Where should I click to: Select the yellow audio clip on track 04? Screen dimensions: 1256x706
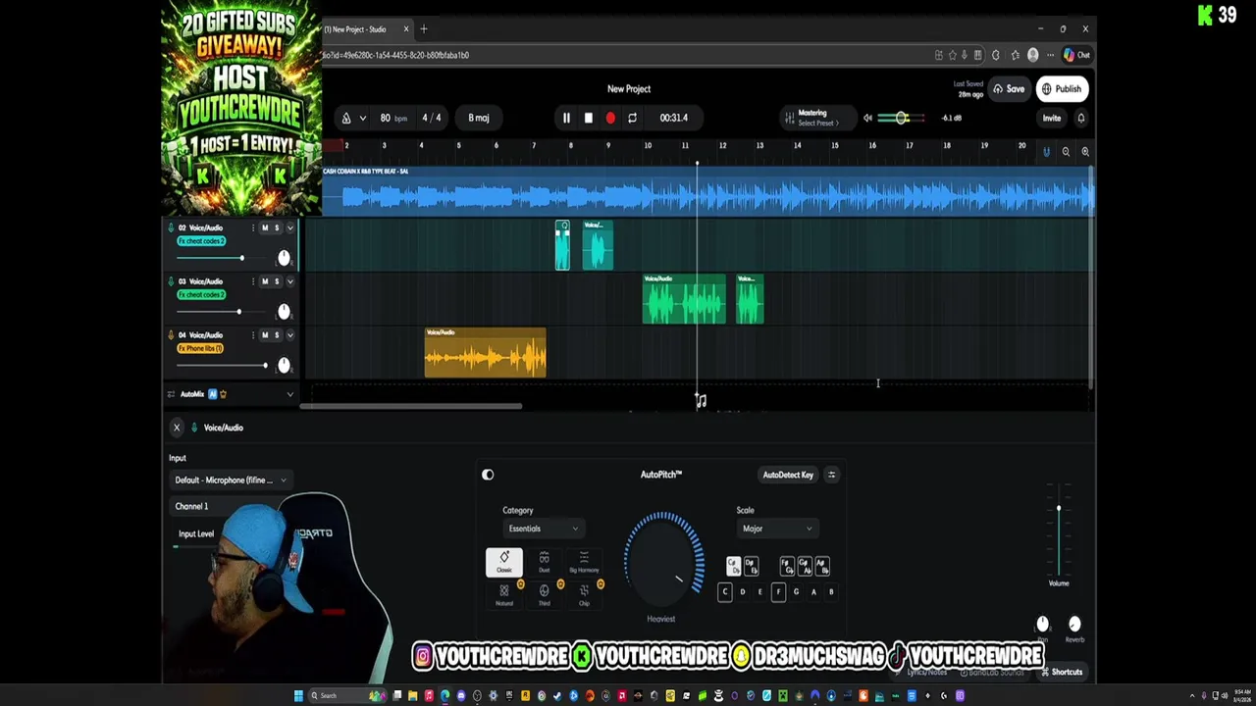point(486,353)
